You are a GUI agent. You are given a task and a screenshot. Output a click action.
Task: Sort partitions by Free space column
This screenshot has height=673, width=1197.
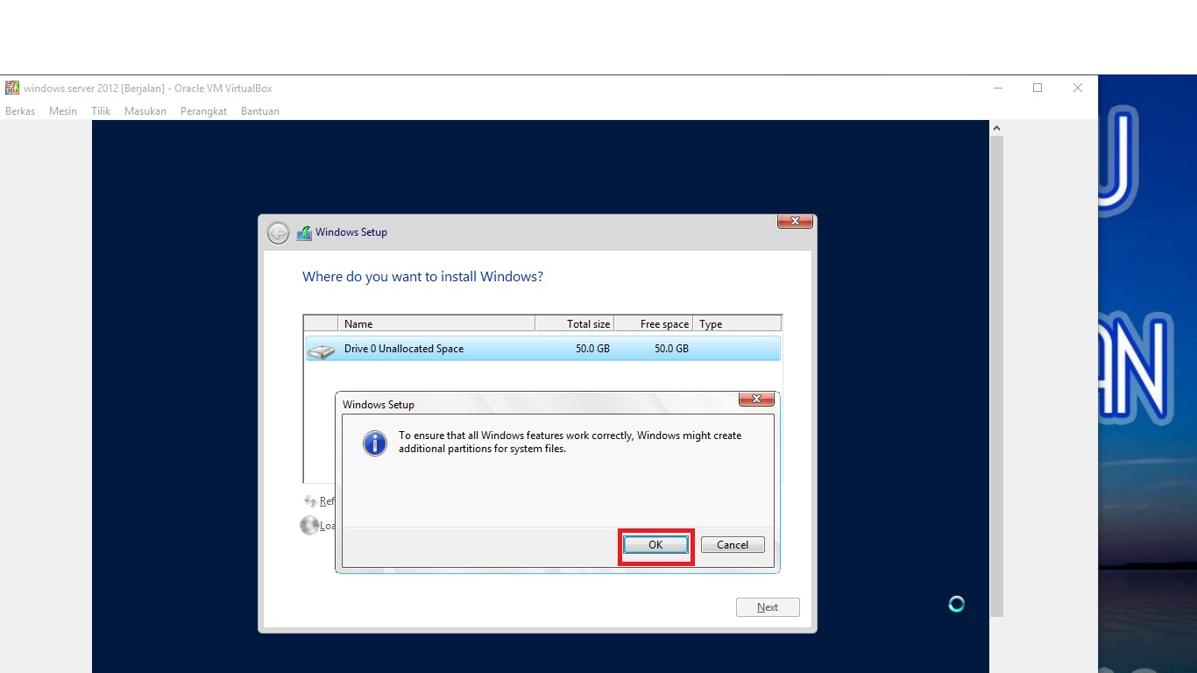(654, 324)
